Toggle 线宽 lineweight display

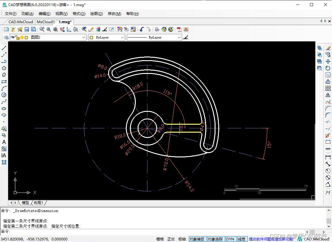click(242, 239)
